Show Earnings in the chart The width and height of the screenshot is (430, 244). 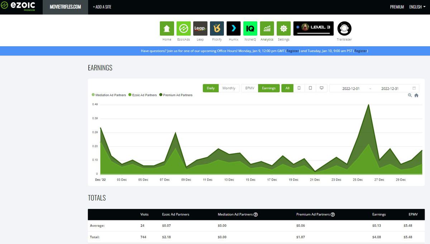[x=269, y=88]
